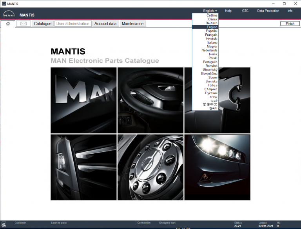Image resolution: width=301 pixels, height=229 pixels.
Task: Switch language to Svenska
Action: (205, 81)
